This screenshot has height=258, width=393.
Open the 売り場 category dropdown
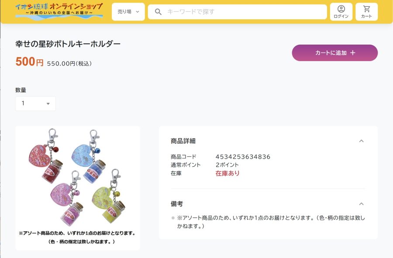pyautogui.click(x=128, y=12)
